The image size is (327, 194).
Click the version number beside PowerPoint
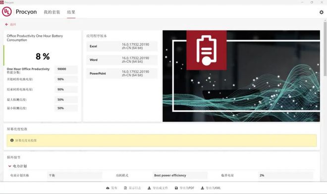pos(135,73)
